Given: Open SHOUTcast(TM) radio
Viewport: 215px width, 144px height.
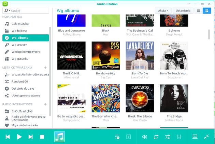Looking at the screenshot, I should click(x=26, y=111).
